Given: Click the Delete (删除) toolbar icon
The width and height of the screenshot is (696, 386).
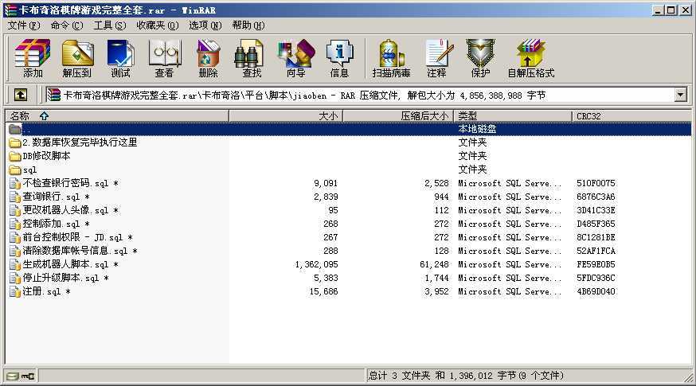Looking at the screenshot, I should pyautogui.click(x=208, y=58).
